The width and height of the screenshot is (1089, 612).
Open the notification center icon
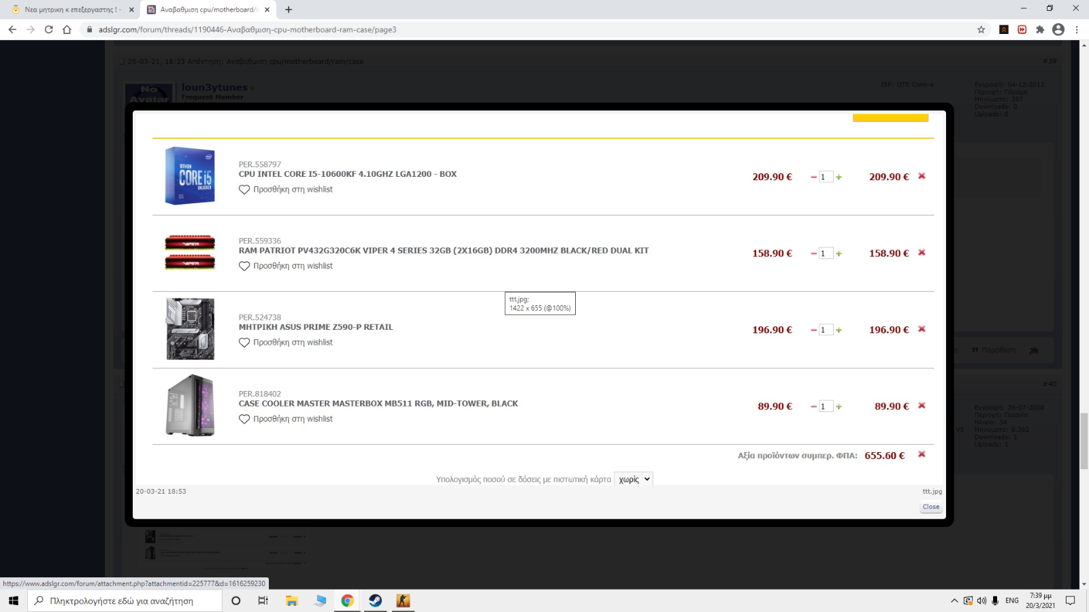coord(1070,600)
